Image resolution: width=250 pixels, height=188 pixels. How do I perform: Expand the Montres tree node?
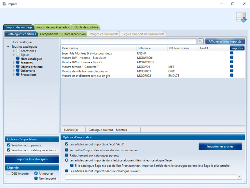(14, 63)
